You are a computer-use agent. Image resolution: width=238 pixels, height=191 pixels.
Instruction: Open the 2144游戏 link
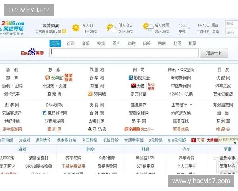54,105
